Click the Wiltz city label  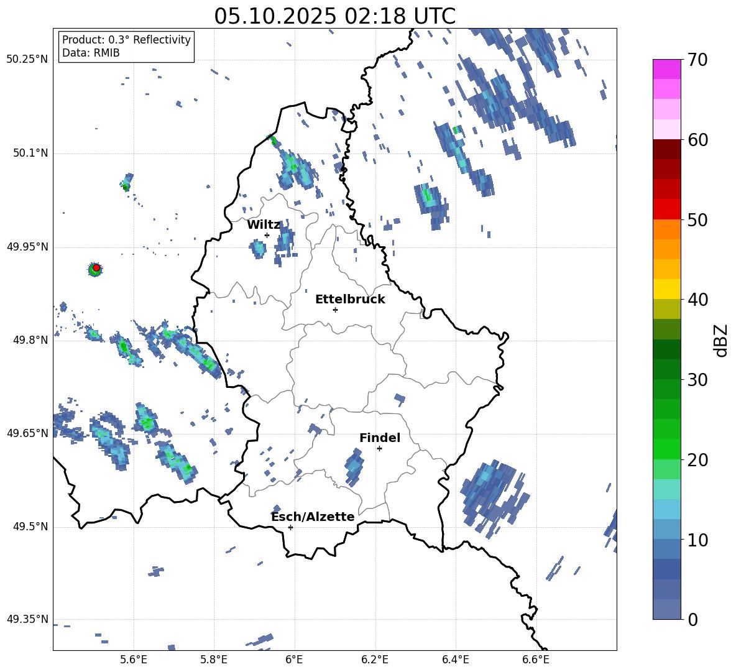tap(264, 225)
